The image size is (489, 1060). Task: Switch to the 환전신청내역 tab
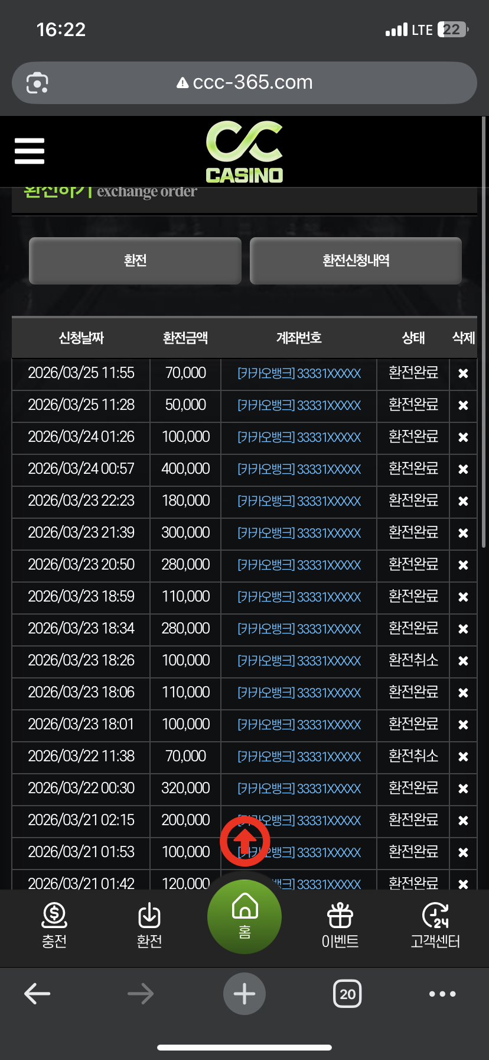click(356, 261)
